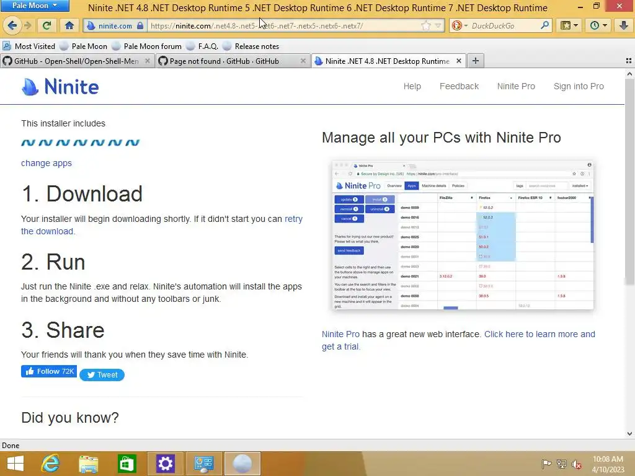Screen dimensions: 635x476
Task: Open the History clock toolbar button
Action: [x=598, y=25]
